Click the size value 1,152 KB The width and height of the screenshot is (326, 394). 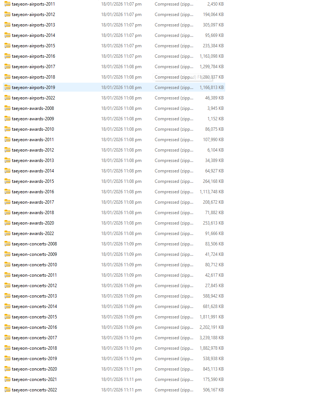pos(215,119)
